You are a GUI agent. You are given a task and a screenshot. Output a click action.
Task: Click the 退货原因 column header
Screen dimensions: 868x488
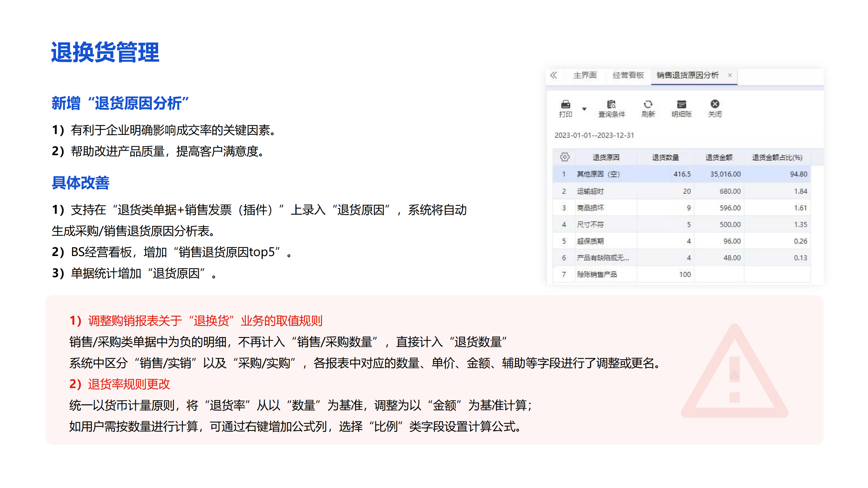[x=606, y=157]
